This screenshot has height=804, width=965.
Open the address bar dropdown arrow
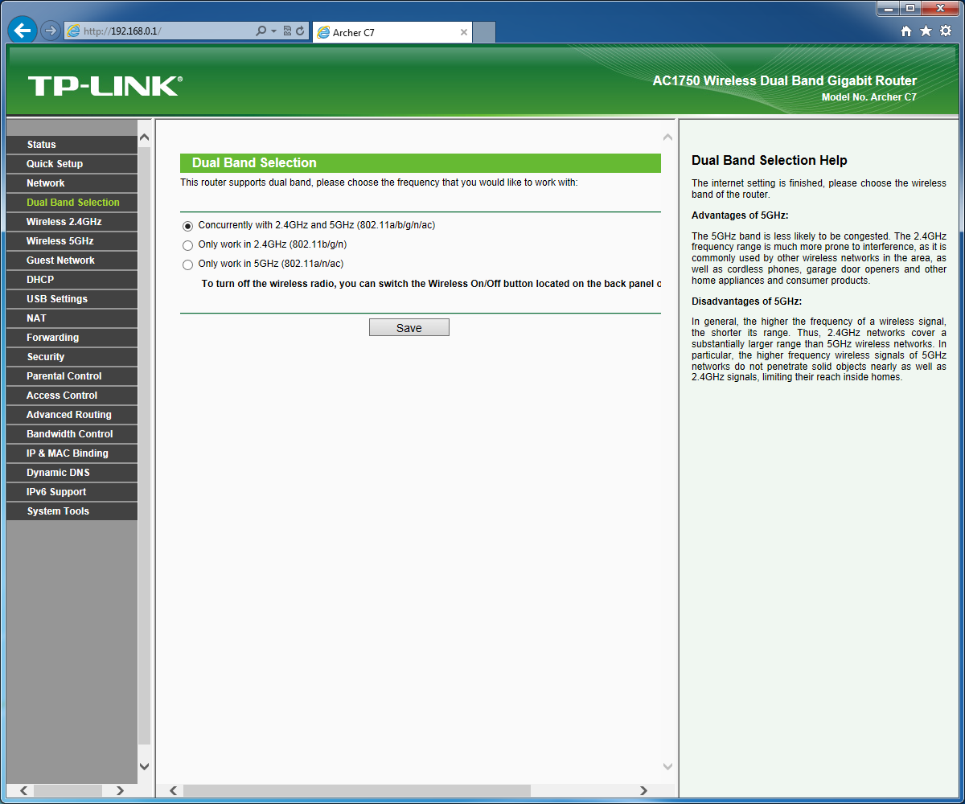(x=273, y=31)
